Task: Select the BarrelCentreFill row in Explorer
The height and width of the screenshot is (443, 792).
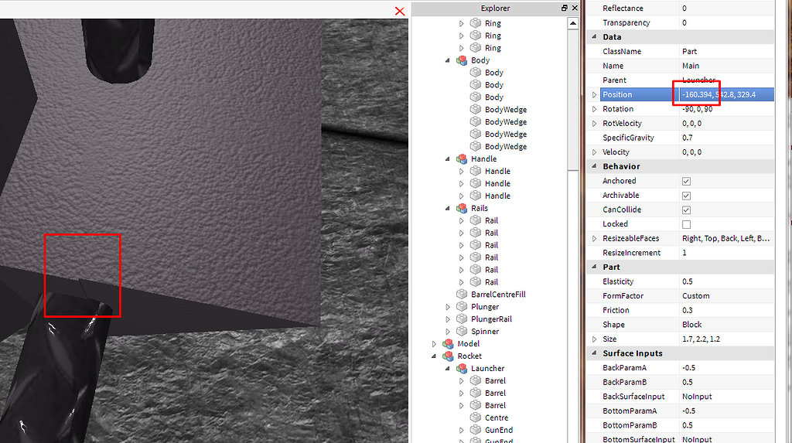Action: (x=498, y=294)
